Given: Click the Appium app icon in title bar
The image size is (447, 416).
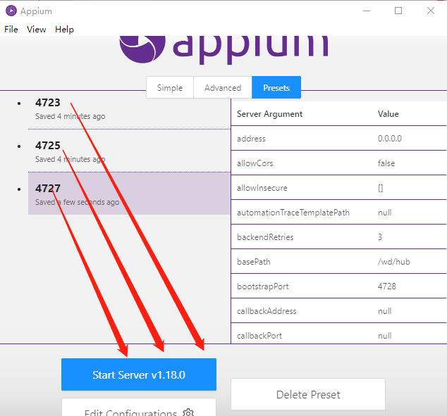Looking at the screenshot, I should click(x=11, y=11).
